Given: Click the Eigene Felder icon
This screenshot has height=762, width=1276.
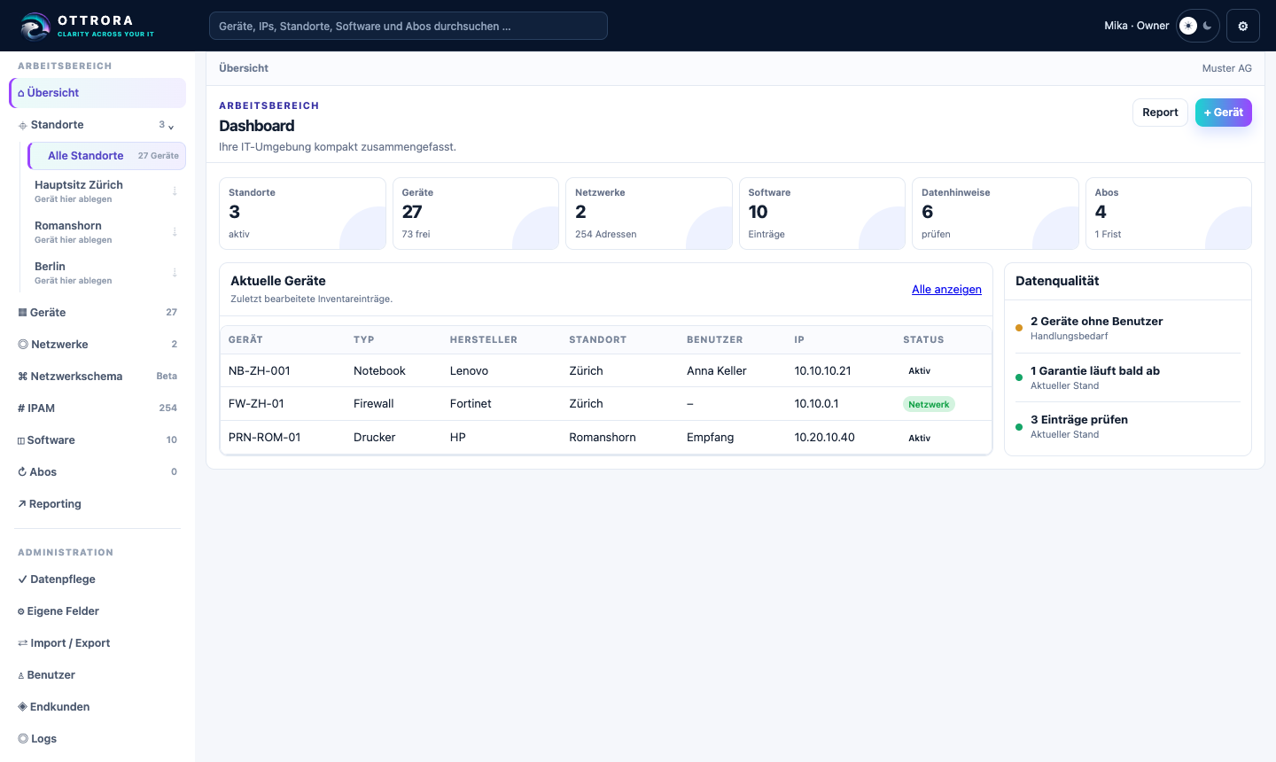Looking at the screenshot, I should click(x=21, y=611).
